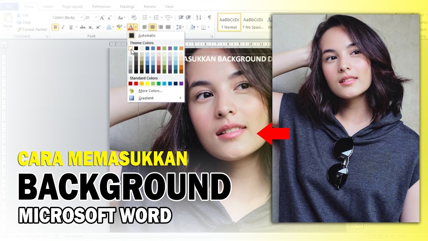
Task: Pick the red standard color swatch
Action: pyautogui.click(x=136, y=83)
